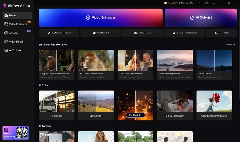Screen dimensions: 240x142
Task: Open Video Repair in the sidebar
Action: point(17,42)
